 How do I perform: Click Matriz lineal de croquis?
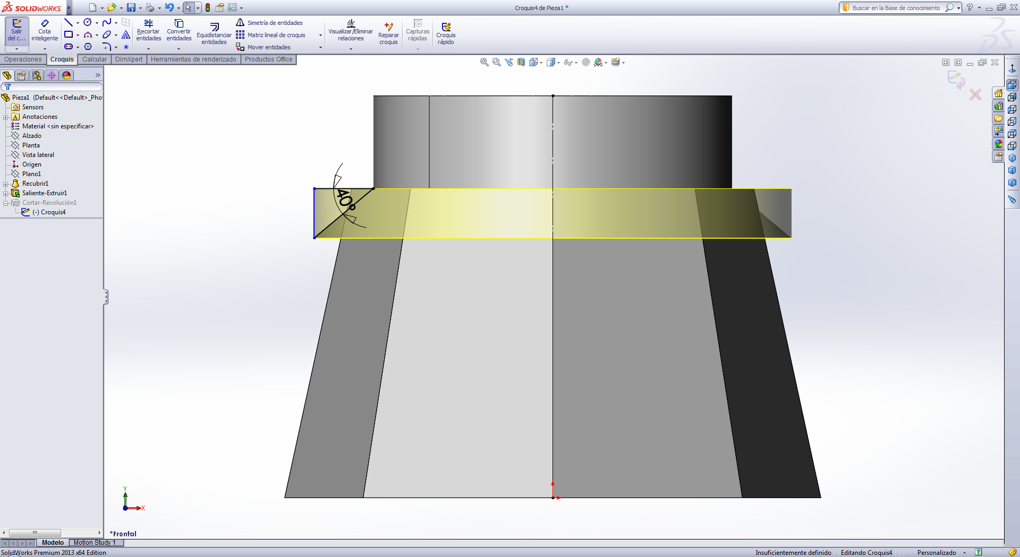[x=271, y=34]
